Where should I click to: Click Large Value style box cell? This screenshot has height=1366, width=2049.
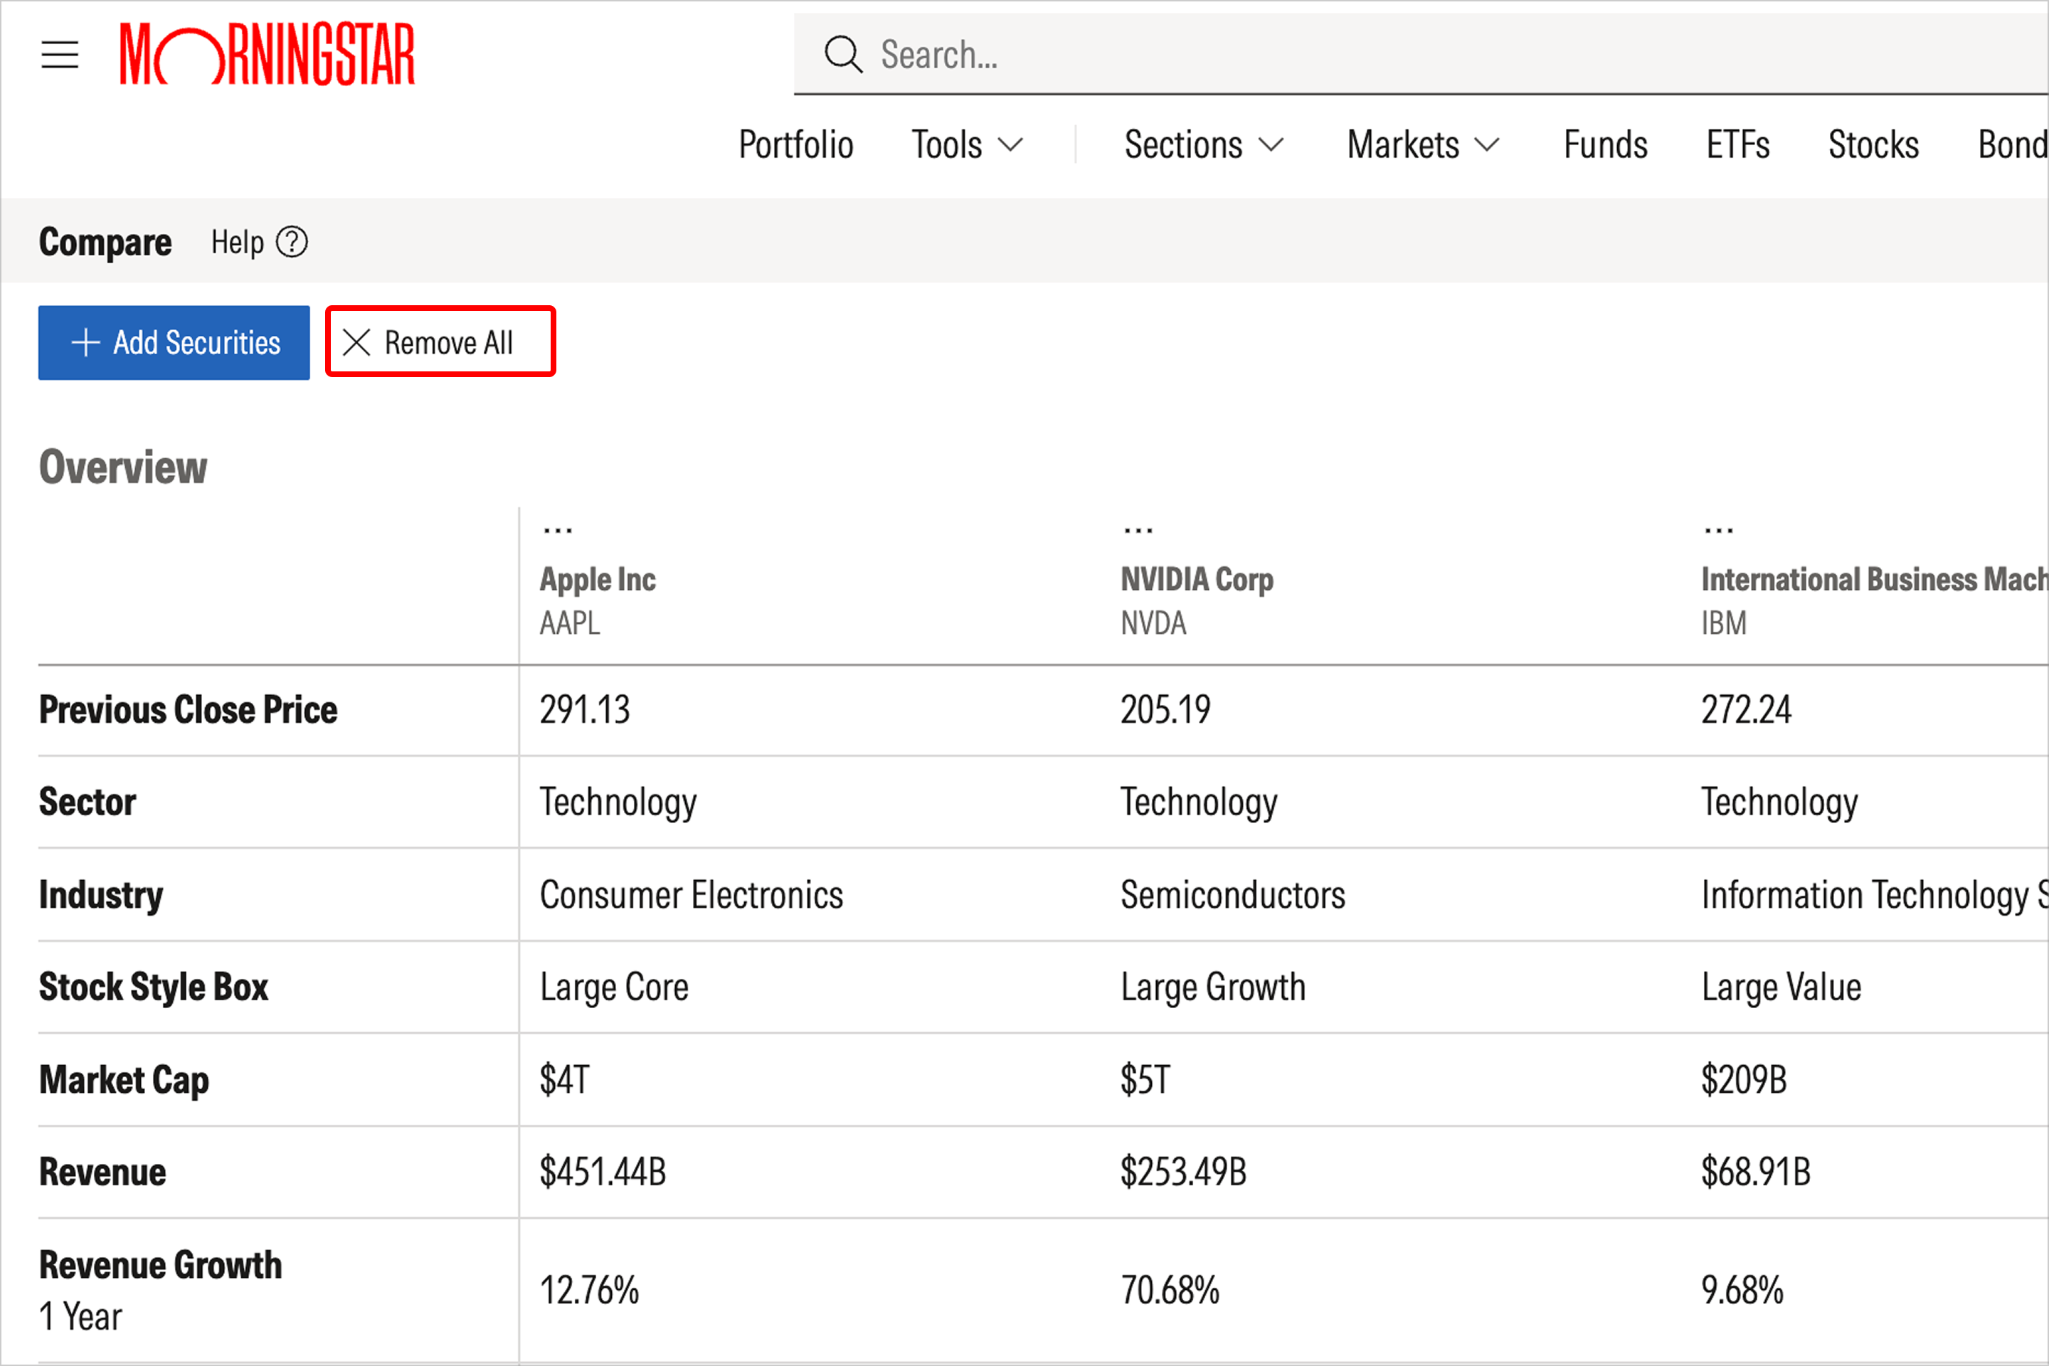(x=1781, y=989)
